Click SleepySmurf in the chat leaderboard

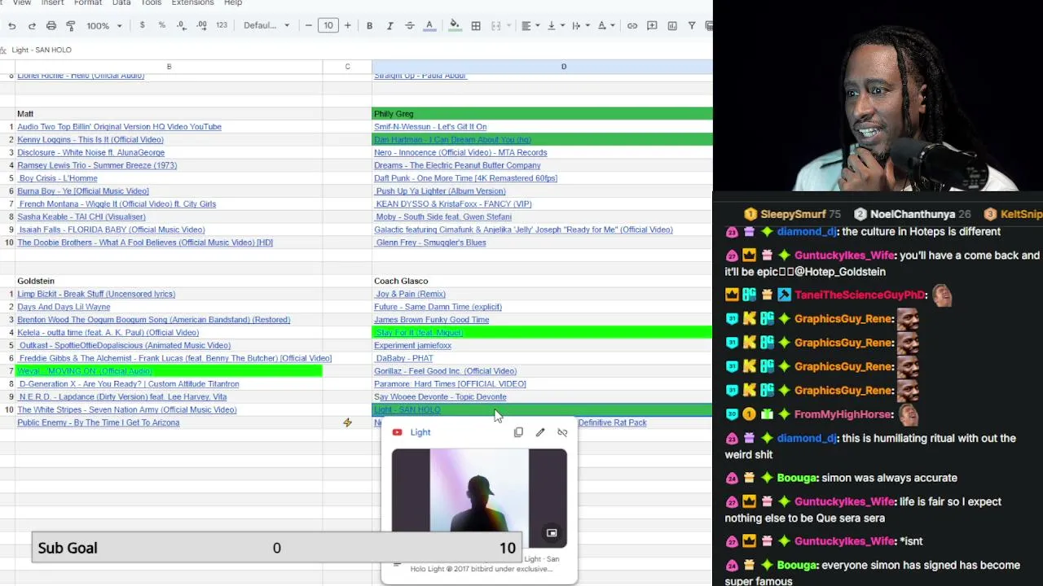click(793, 214)
